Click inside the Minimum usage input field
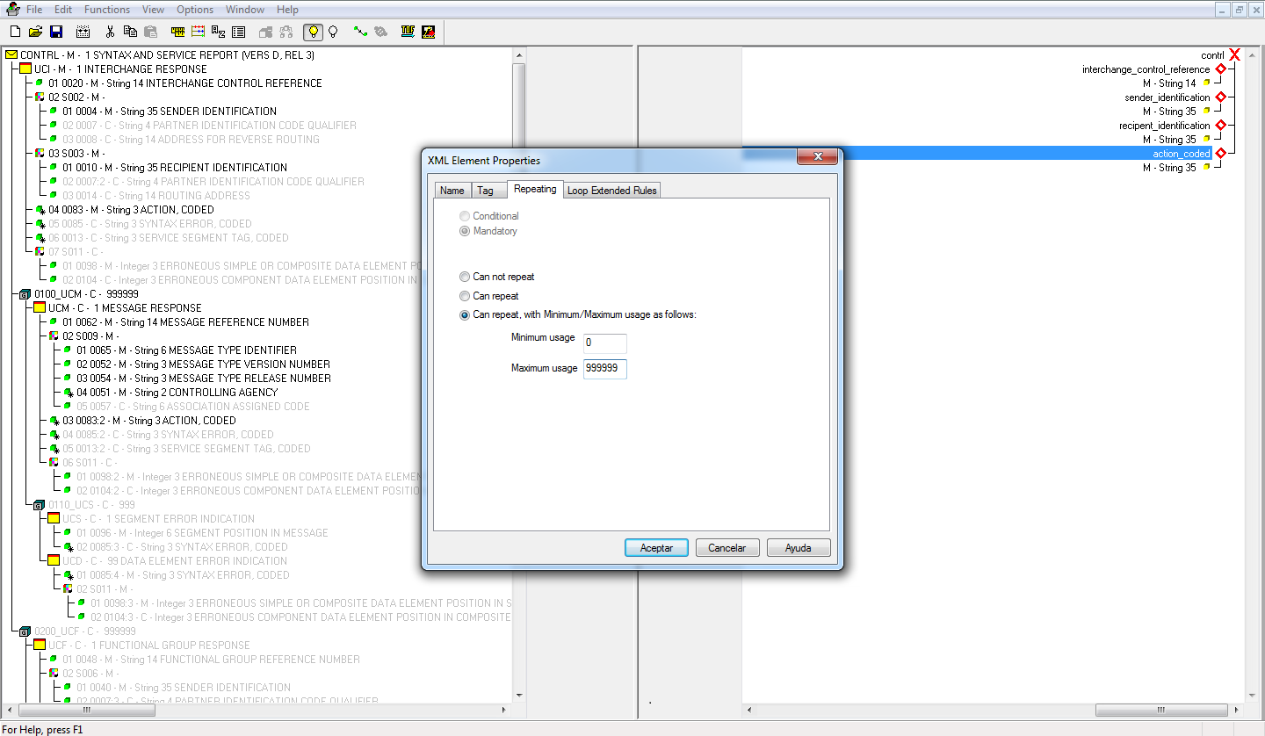 tap(604, 343)
